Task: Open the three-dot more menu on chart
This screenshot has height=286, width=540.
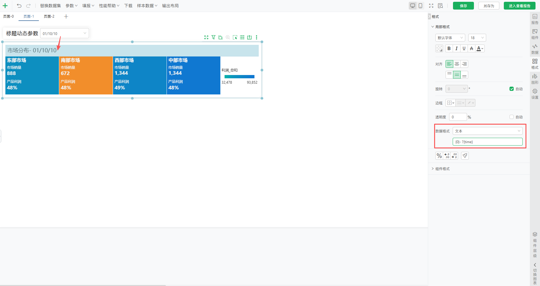Action: (257, 37)
